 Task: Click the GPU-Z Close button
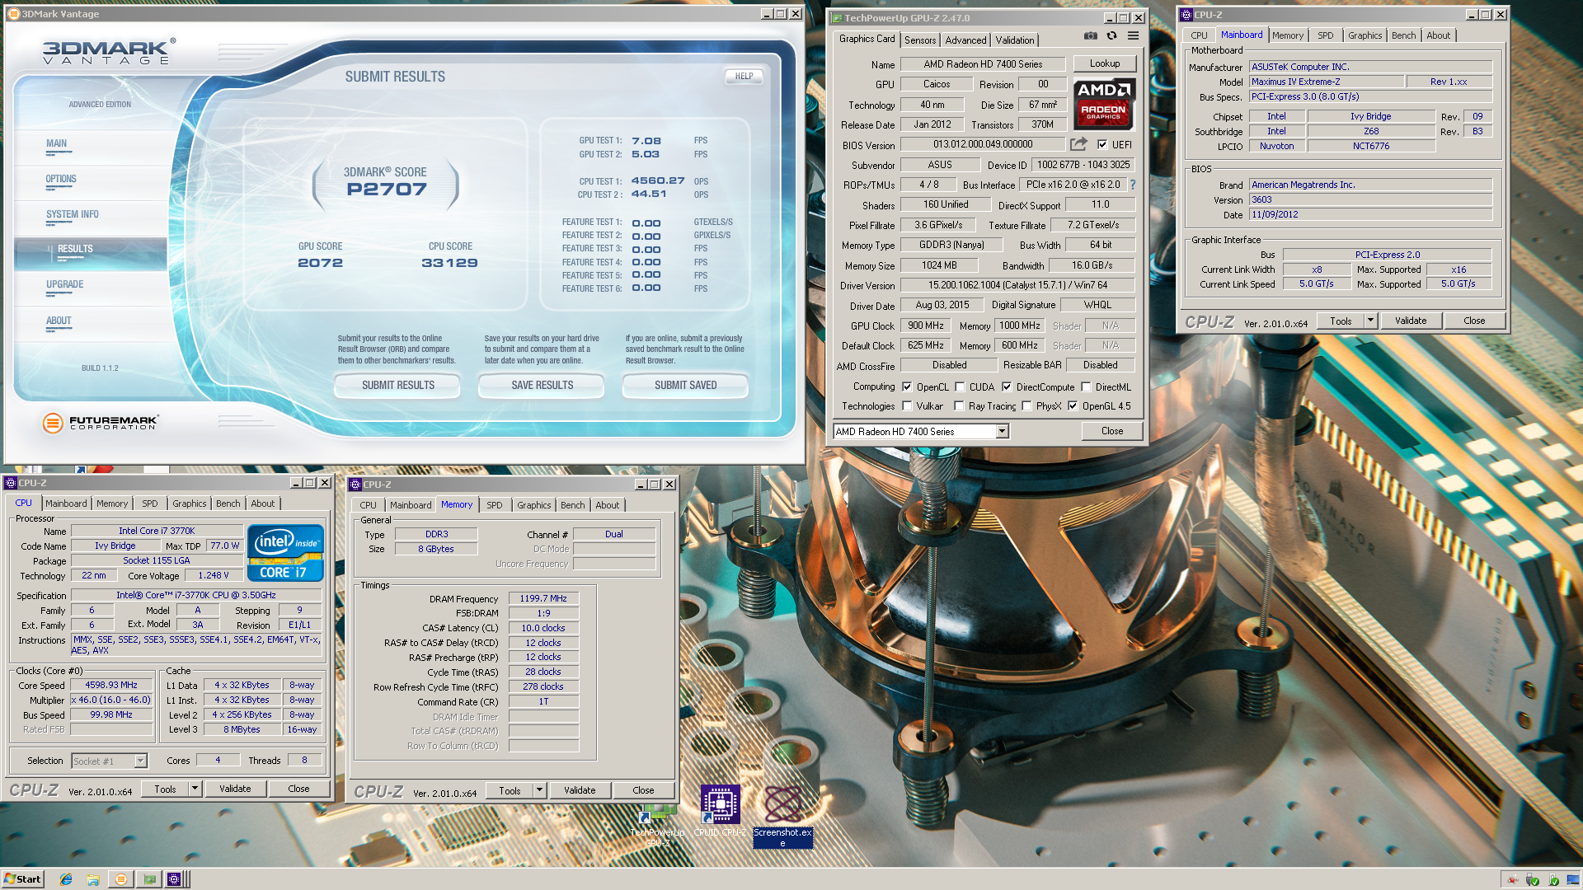(1112, 431)
